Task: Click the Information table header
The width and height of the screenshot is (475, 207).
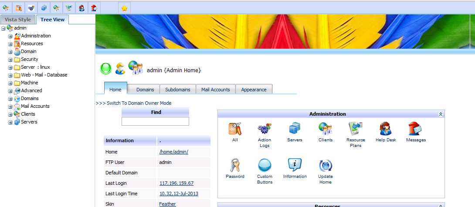Action: [130, 140]
